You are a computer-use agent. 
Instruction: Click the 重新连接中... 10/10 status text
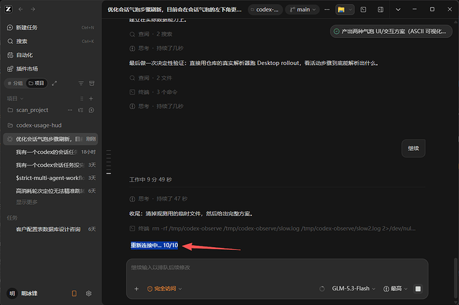point(154,245)
